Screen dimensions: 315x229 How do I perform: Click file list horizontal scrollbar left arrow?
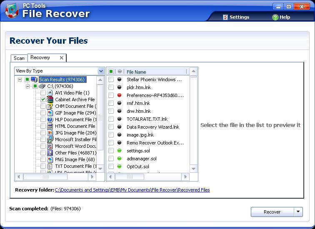[110, 177]
